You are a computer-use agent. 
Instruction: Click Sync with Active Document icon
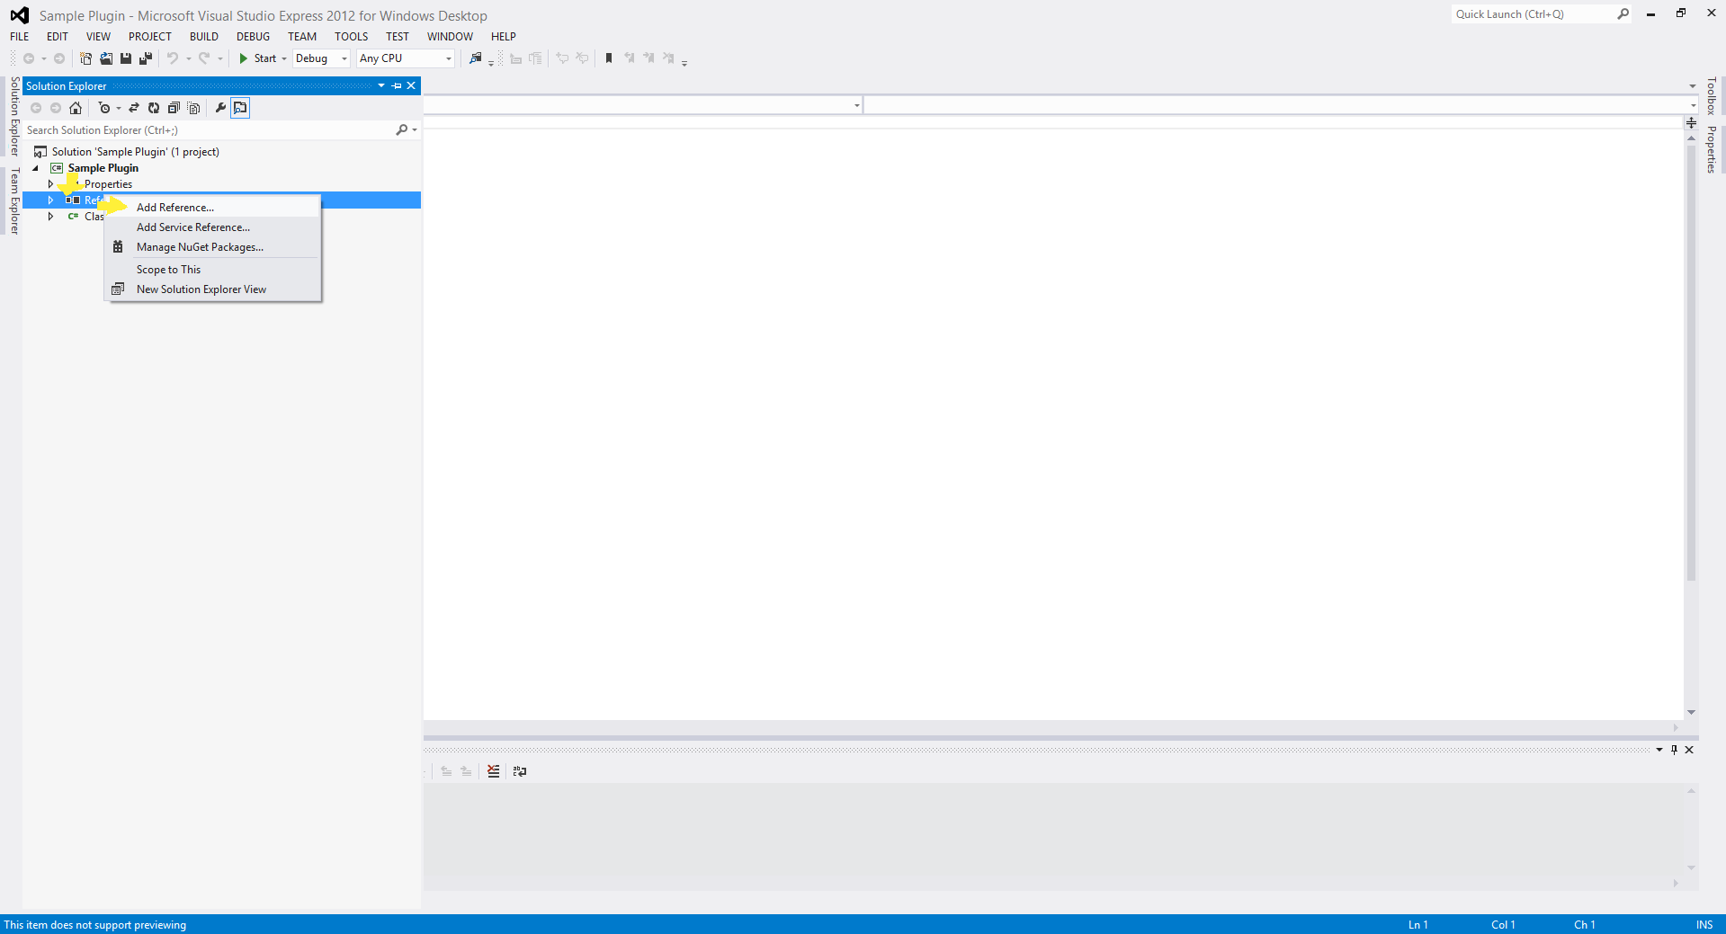point(134,108)
